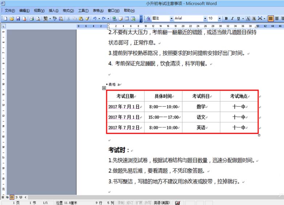Viewport: 284px width, 205px height.
Task: Toggle the justify alignment button
Action: tap(271, 18)
